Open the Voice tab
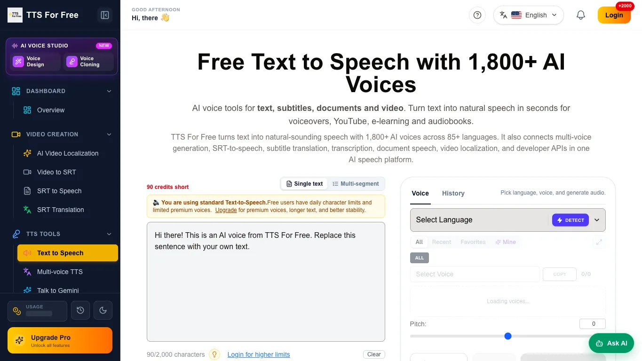 point(420,193)
